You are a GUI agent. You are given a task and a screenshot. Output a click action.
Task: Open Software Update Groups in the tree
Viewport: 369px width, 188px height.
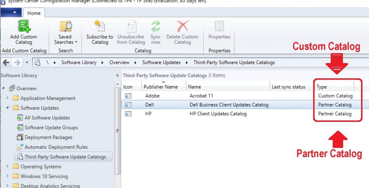[51, 128]
